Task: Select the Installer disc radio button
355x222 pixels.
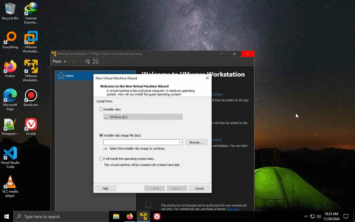Action: tap(101, 109)
